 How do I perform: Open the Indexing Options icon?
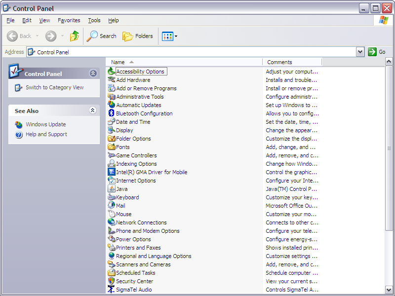tap(112, 164)
